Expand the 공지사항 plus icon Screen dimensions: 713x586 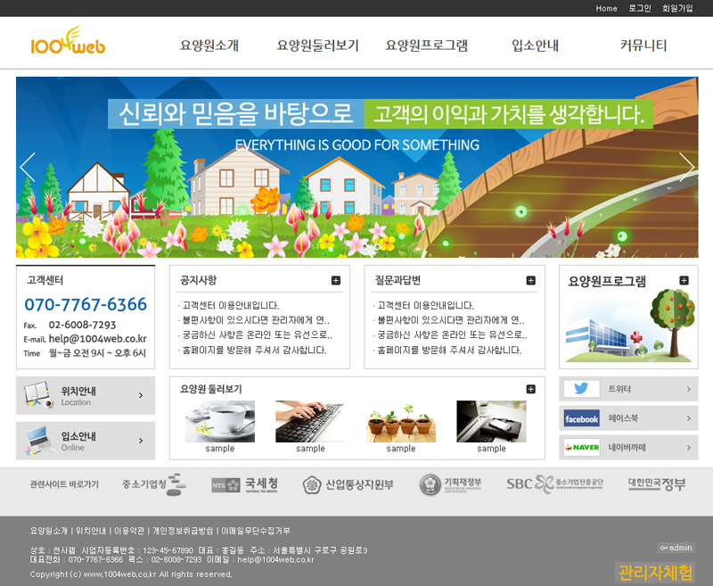pos(336,280)
